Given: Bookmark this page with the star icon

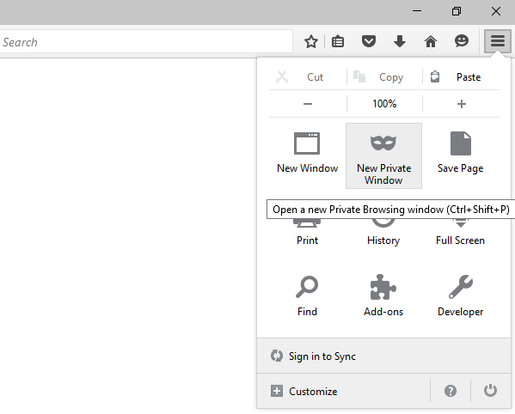Looking at the screenshot, I should (x=310, y=42).
